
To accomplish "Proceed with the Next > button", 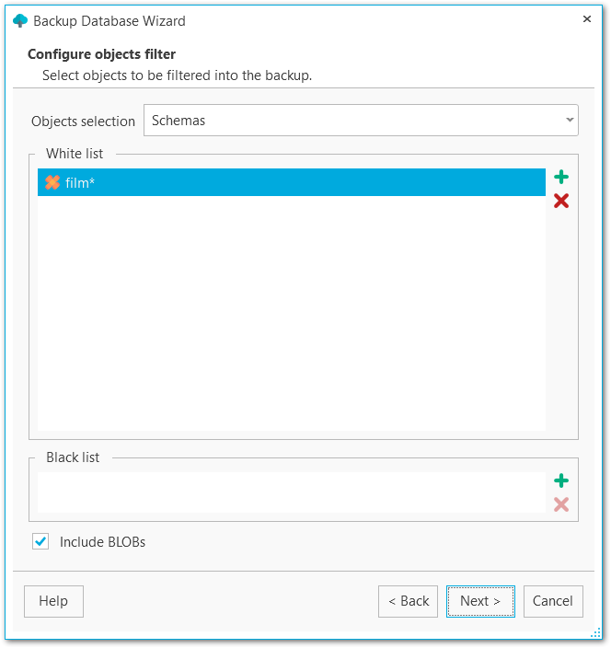I will pos(480,601).
